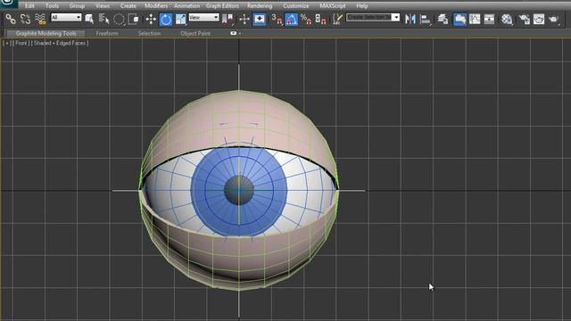Click in the Create Selection Set field
This screenshot has height=321, width=571.
tap(368, 17)
